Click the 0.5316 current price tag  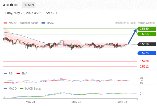147,44
